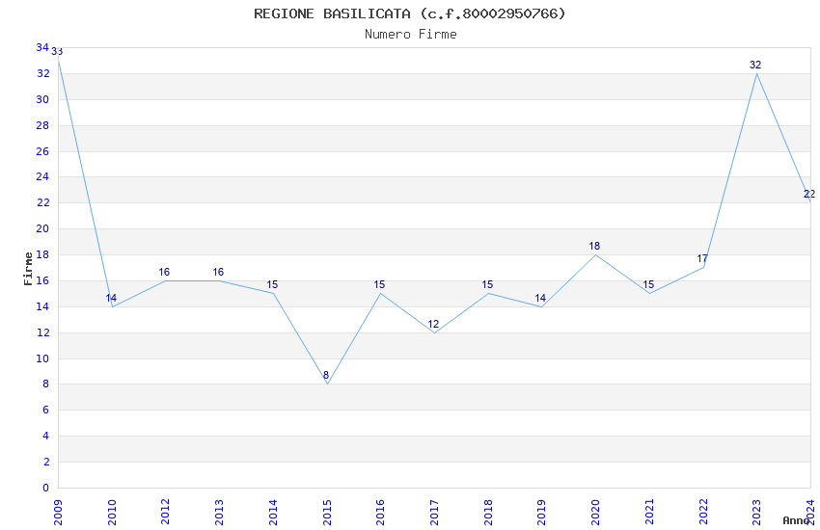This screenshot has width=820, height=530.
Task: Select the data label 15 at year 2021
Action: (648, 284)
